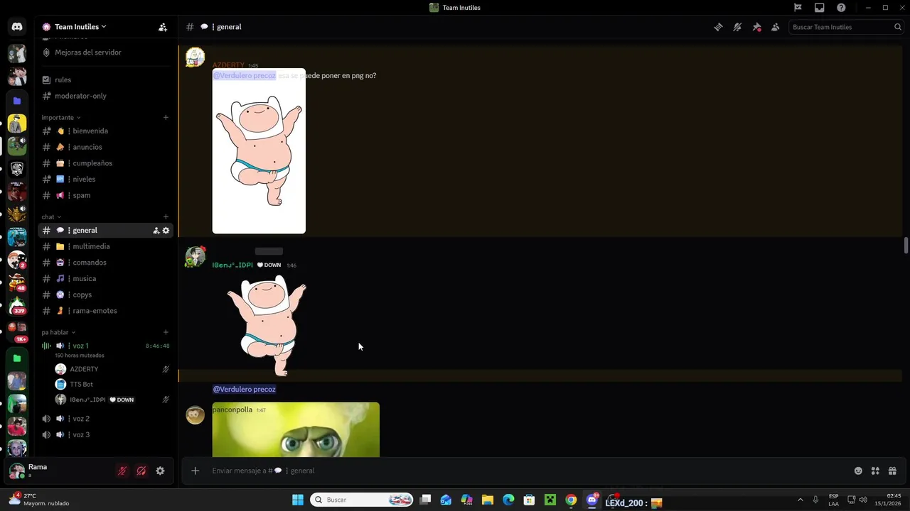Click AZDERTY username in chat
Screen dimensions: 910x511
pos(228,65)
